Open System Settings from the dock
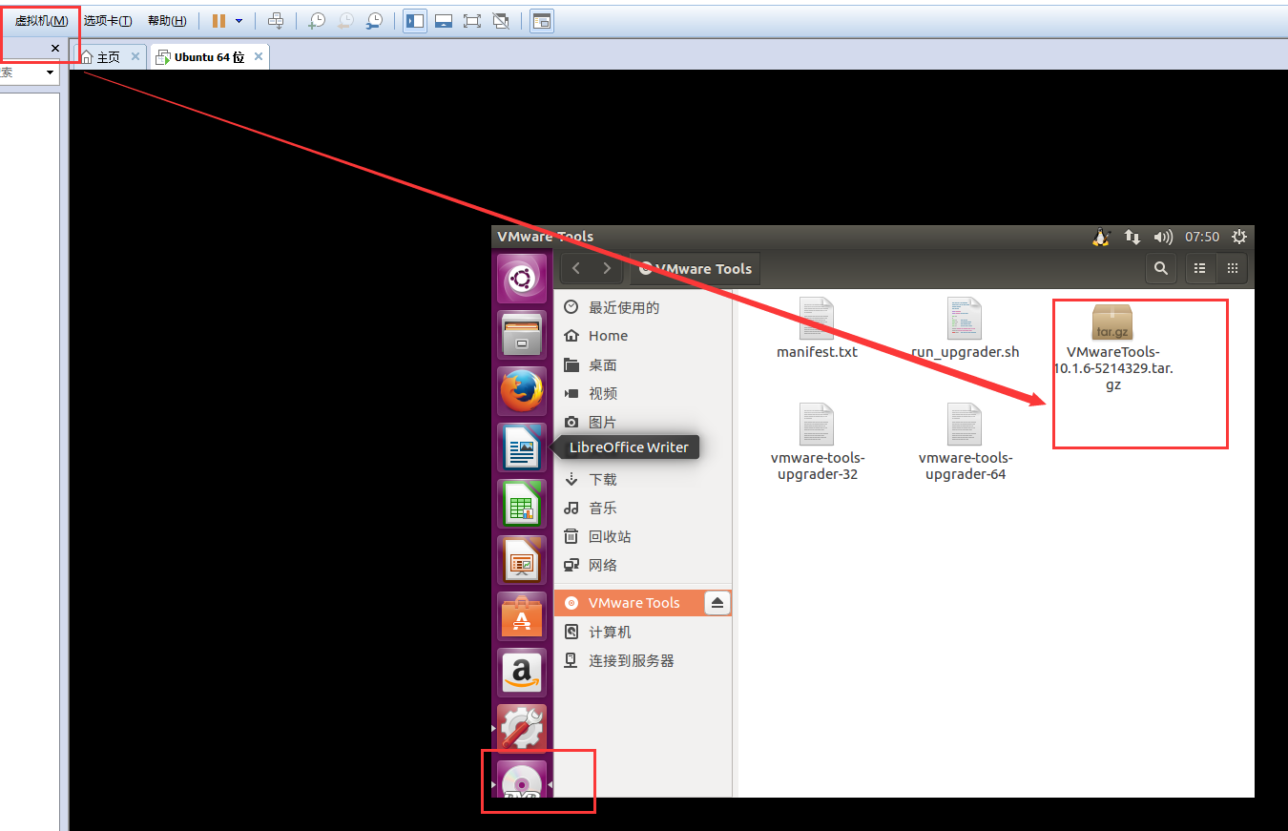Image resolution: width=1288 pixels, height=831 pixels. pos(522,729)
